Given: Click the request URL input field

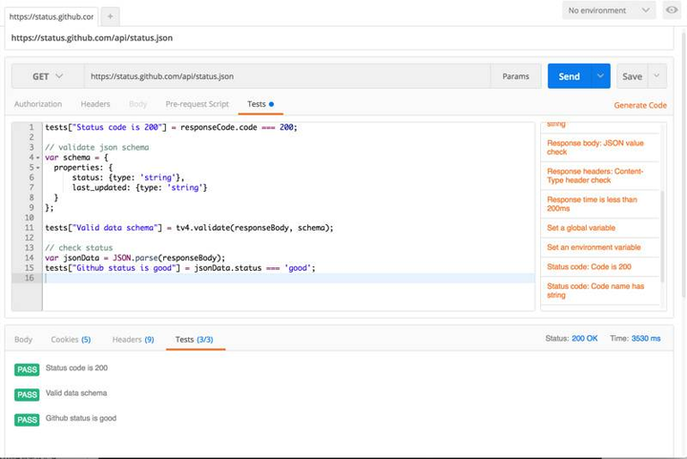Looking at the screenshot, I should [x=286, y=76].
